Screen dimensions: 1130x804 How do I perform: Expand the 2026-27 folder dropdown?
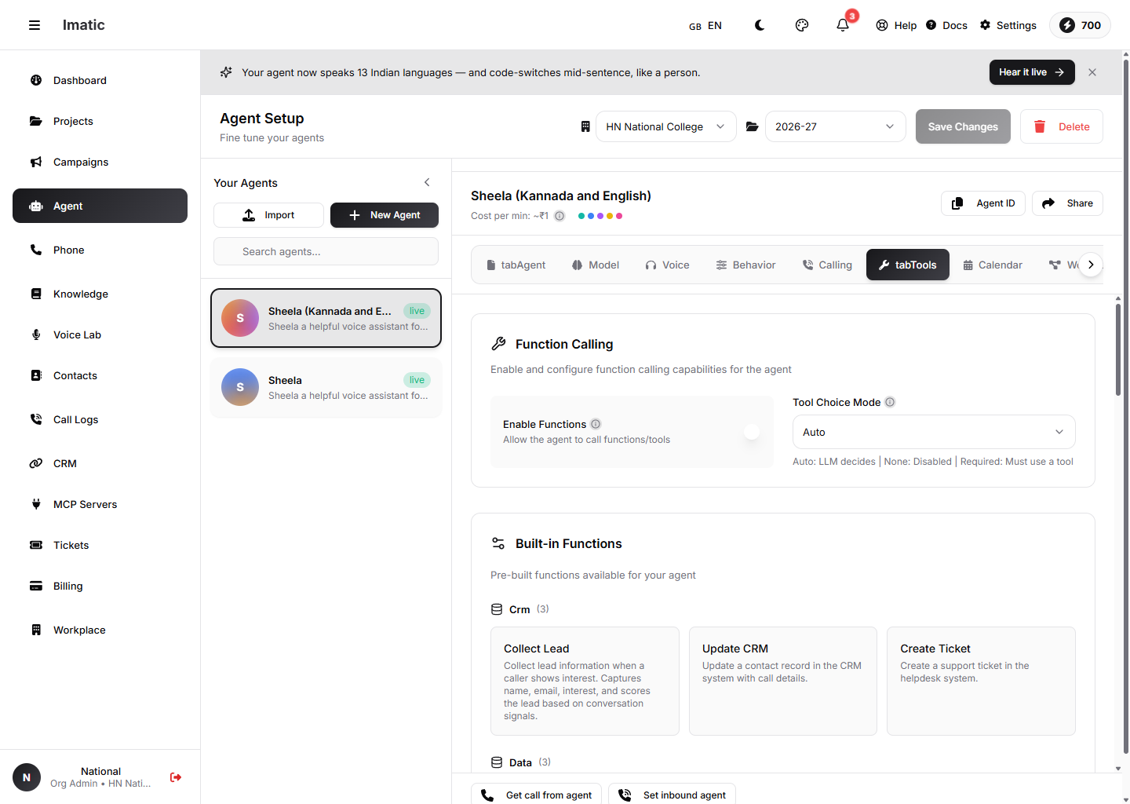[835, 126]
